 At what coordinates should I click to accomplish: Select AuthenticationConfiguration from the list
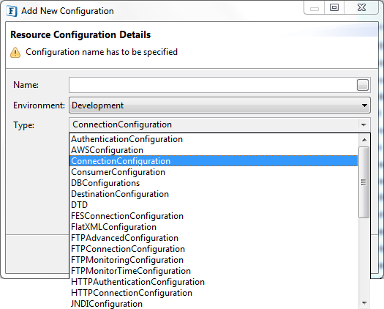[127, 139]
